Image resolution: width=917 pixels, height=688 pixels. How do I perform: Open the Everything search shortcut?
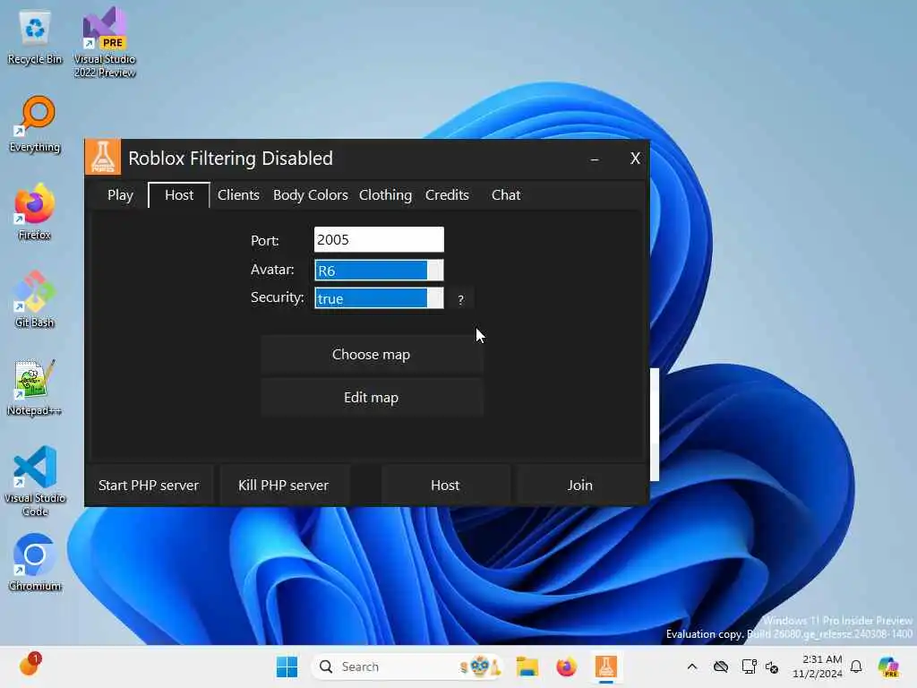tap(35, 125)
